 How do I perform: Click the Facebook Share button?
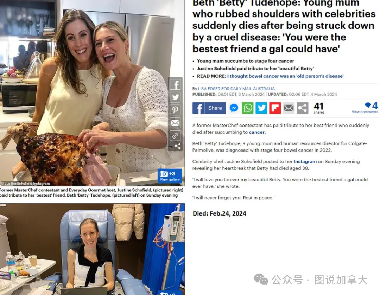(x=209, y=108)
